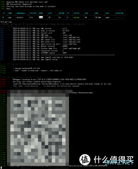Click the pm2 logs command line

(6, 22)
